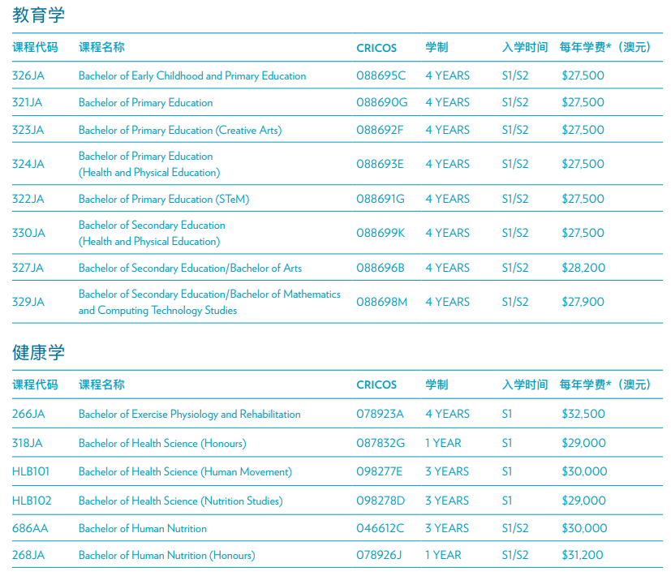This screenshot has width=671, height=576.
Task: Click course code HLB102
Action: [32, 501]
